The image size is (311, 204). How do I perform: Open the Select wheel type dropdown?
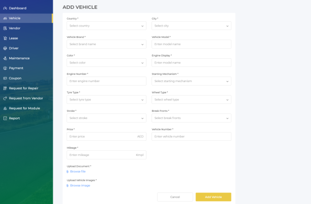(191, 100)
